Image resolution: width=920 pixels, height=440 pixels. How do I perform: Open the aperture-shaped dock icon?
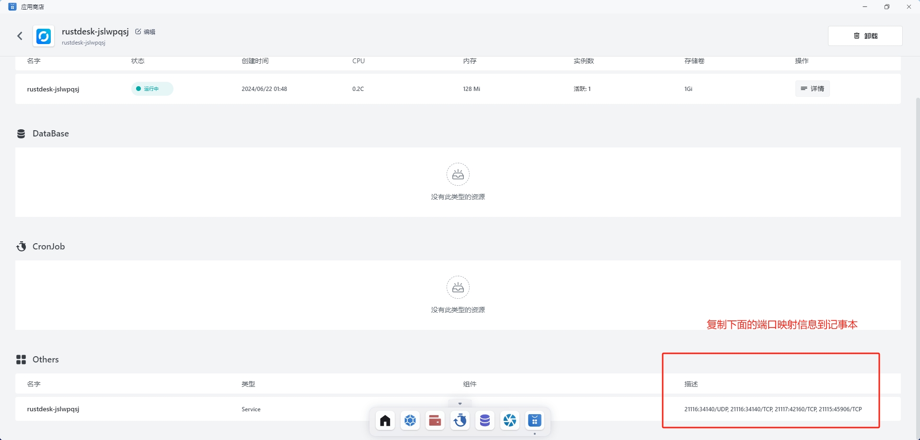(x=510, y=420)
